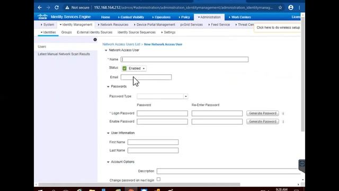Click info icon beside Login Password Generate button

coord(283,113)
